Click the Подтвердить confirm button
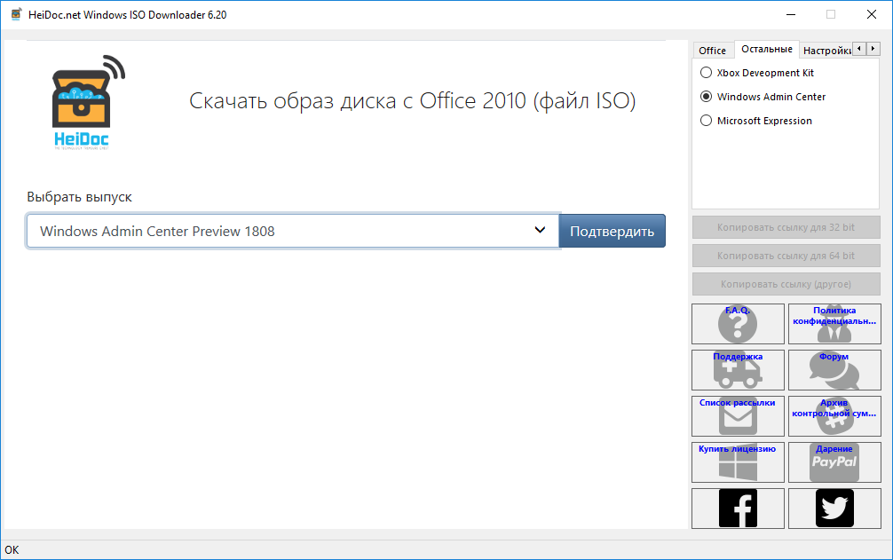The height and width of the screenshot is (560, 893). pyautogui.click(x=612, y=231)
